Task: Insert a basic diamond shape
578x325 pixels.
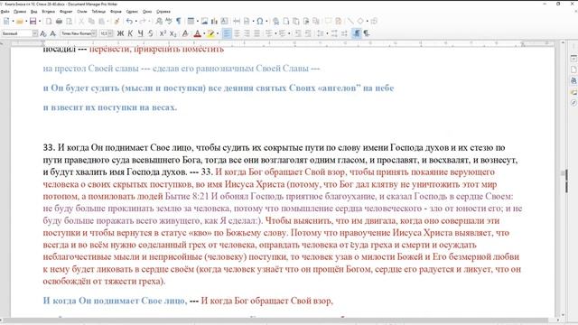Action: click(x=360, y=21)
